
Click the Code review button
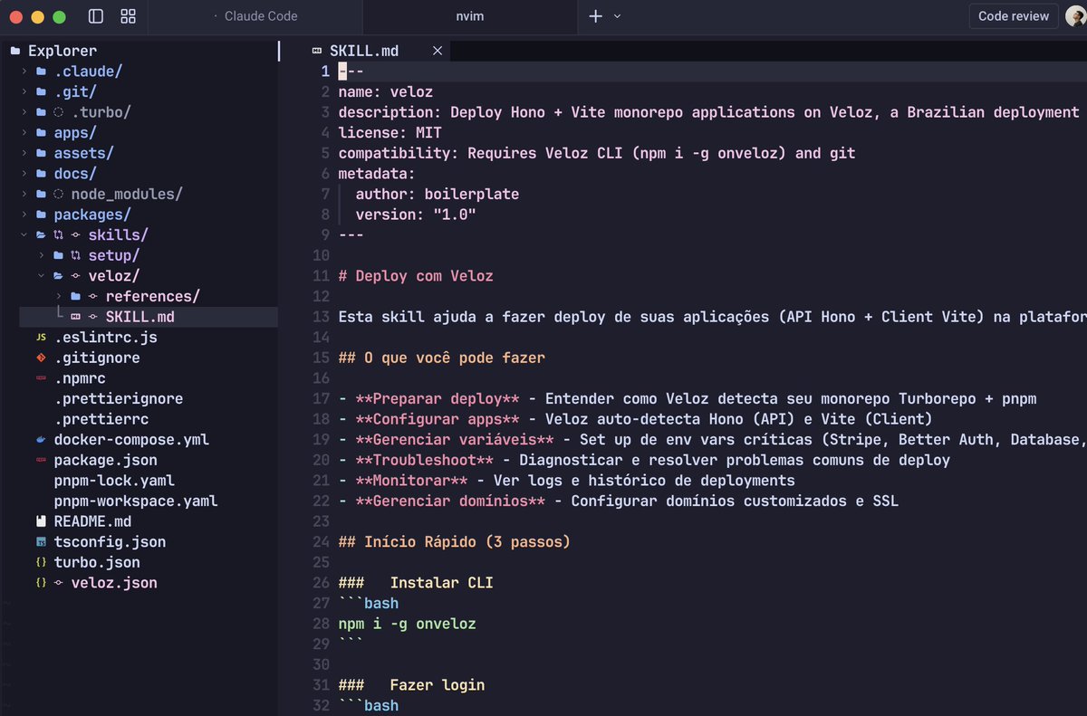pos(1014,16)
